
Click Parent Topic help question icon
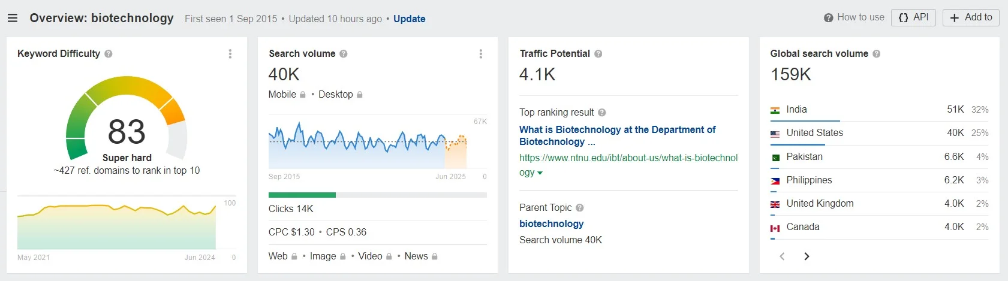(580, 208)
